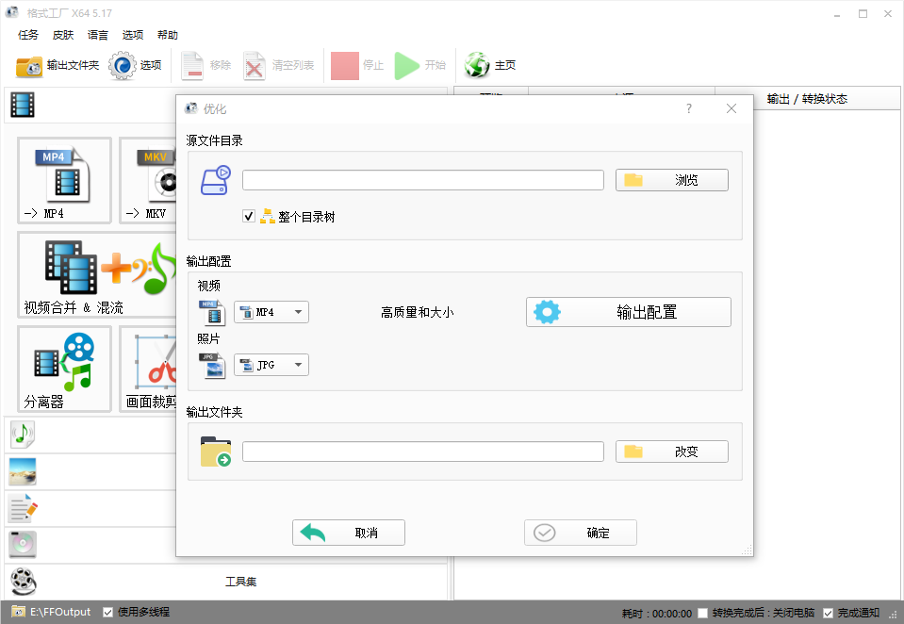Open the JPG photo format dropdown
Screen dimensions: 904x624
click(271, 365)
